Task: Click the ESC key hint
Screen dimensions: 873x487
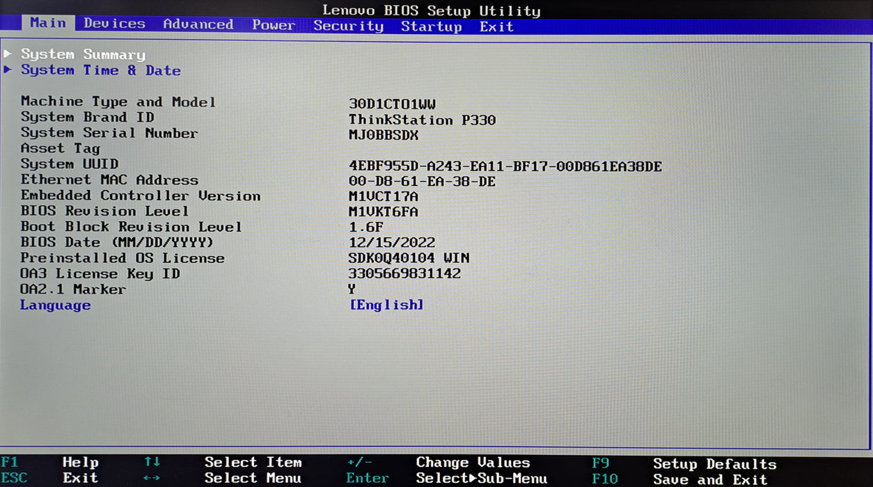Action: tap(14, 478)
